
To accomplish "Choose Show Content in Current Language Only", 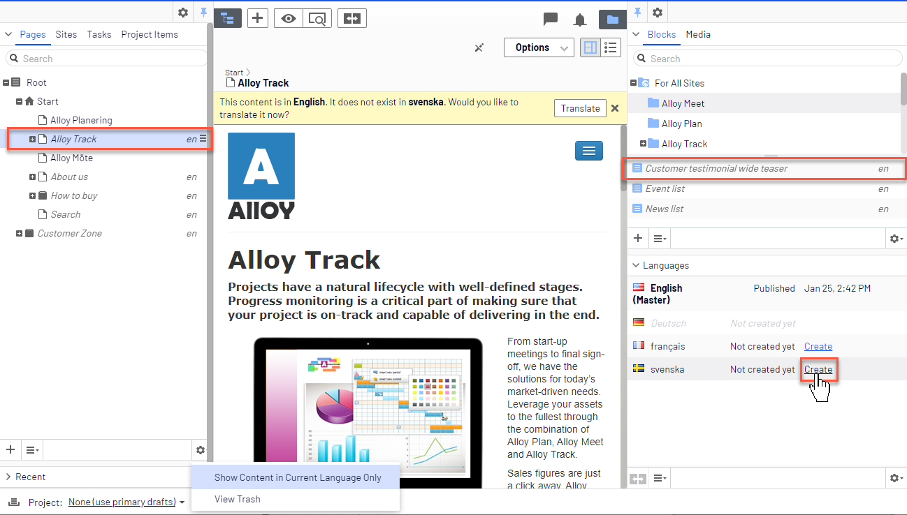I will (296, 477).
